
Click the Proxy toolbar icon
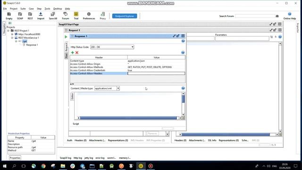[x=103, y=16]
